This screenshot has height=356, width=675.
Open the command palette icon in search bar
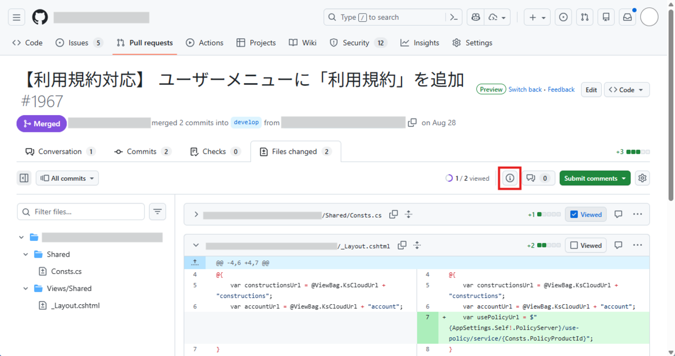click(x=453, y=17)
